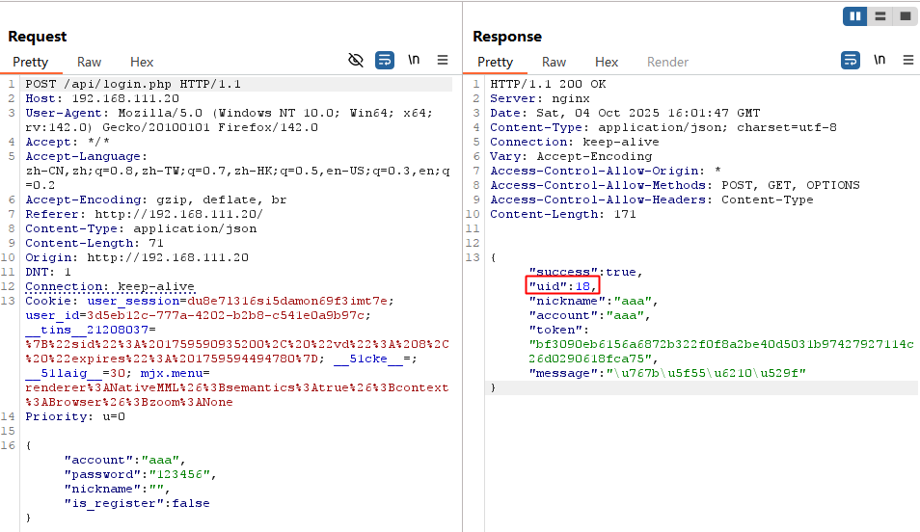Image resolution: width=920 pixels, height=532 pixels.
Task: Select the Raw tab in Response panel
Action: tap(554, 62)
